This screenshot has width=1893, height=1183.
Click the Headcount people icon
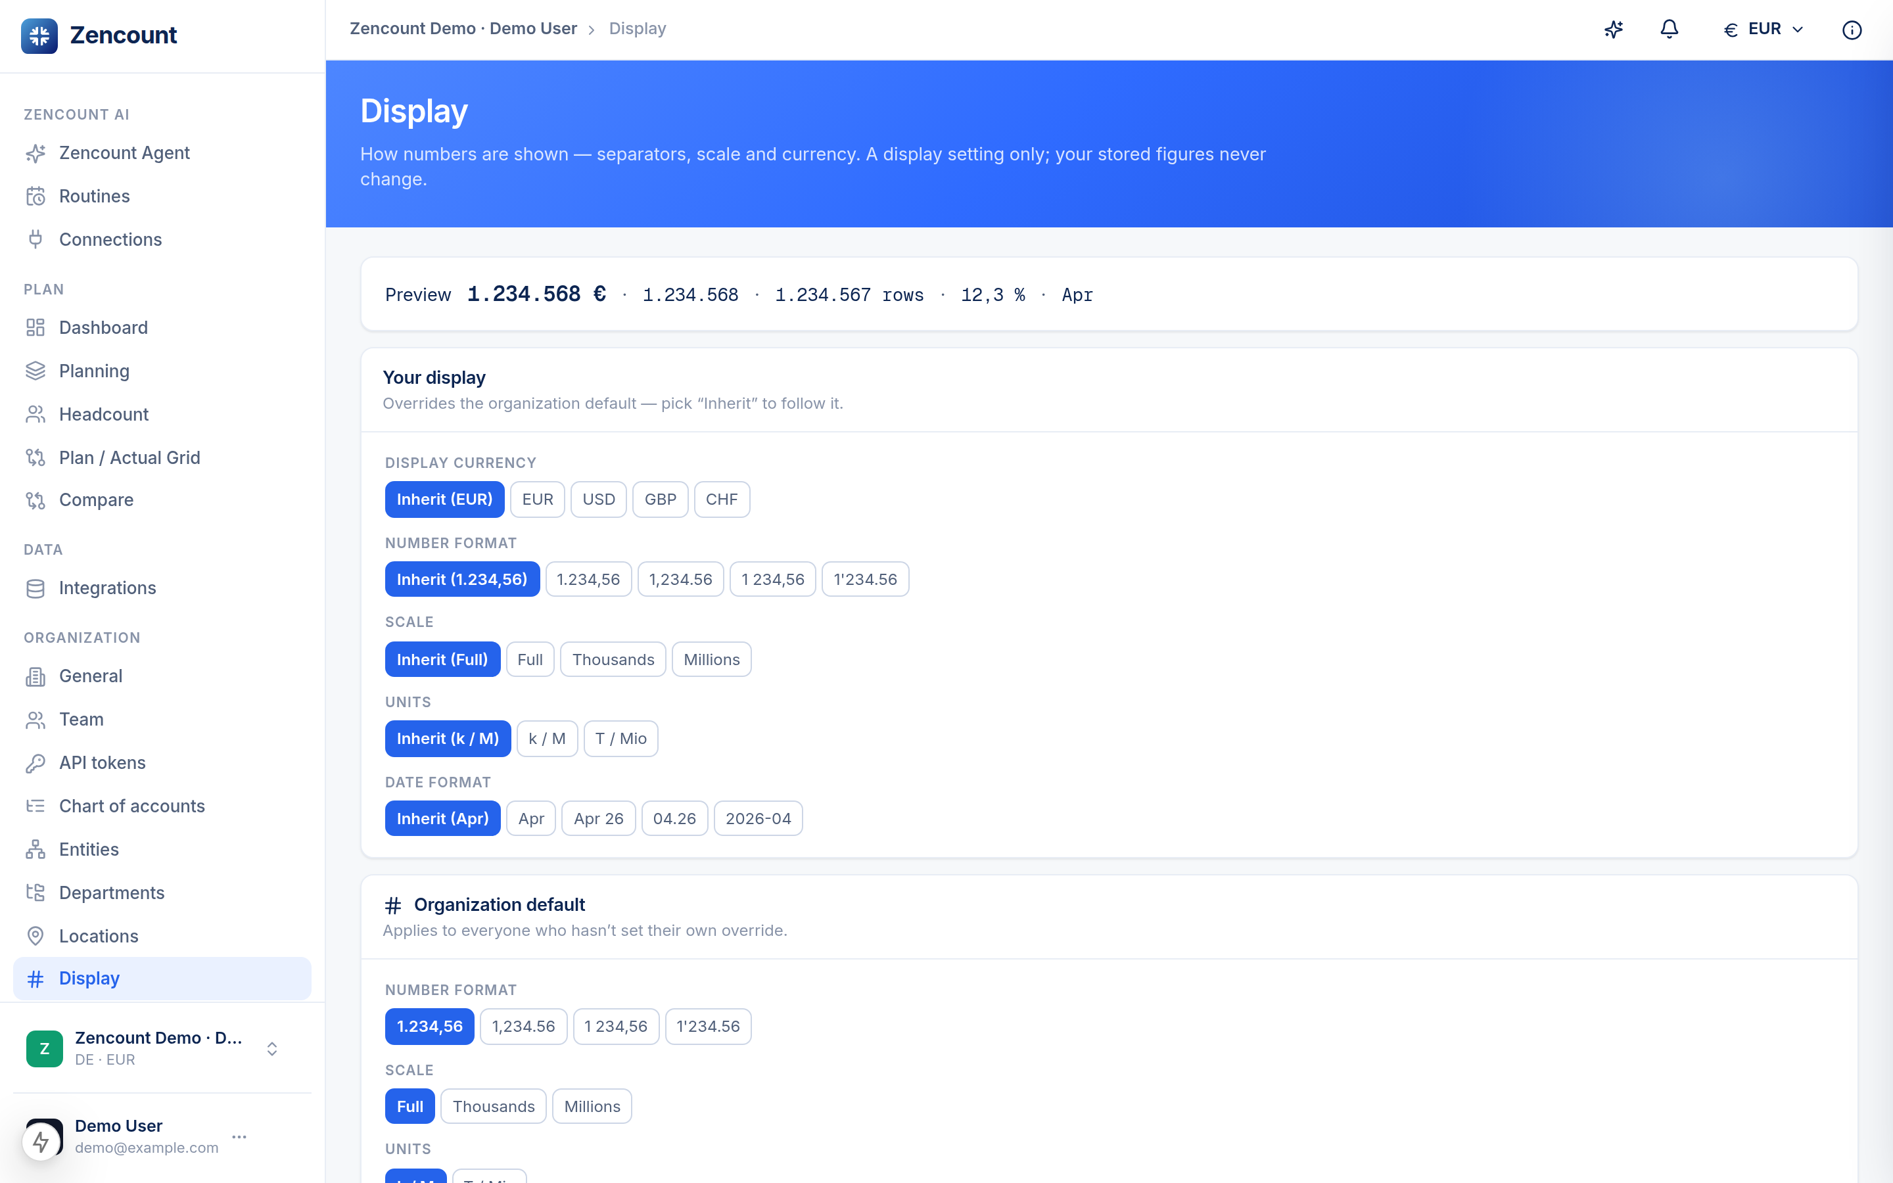pos(35,415)
